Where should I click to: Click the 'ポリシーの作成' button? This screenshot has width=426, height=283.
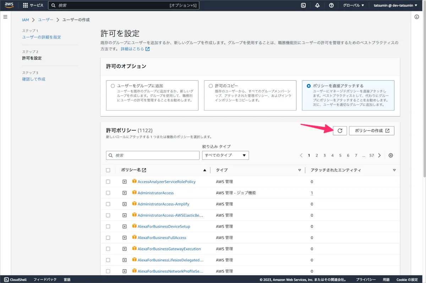click(x=372, y=131)
